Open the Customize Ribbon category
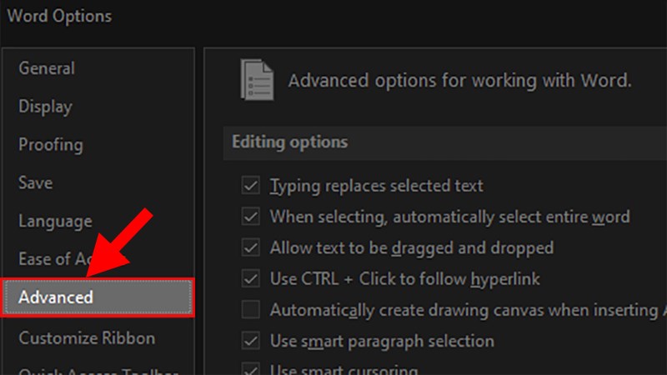Image resolution: width=667 pixels, height=375 pixels. point(87,338)
